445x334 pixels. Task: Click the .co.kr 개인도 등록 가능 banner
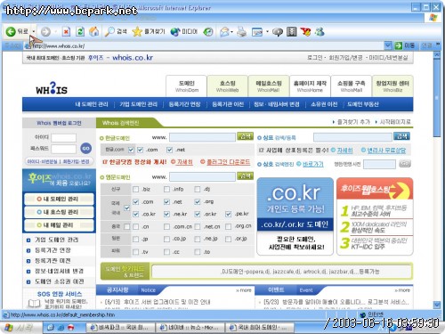[x=295, y=216]
